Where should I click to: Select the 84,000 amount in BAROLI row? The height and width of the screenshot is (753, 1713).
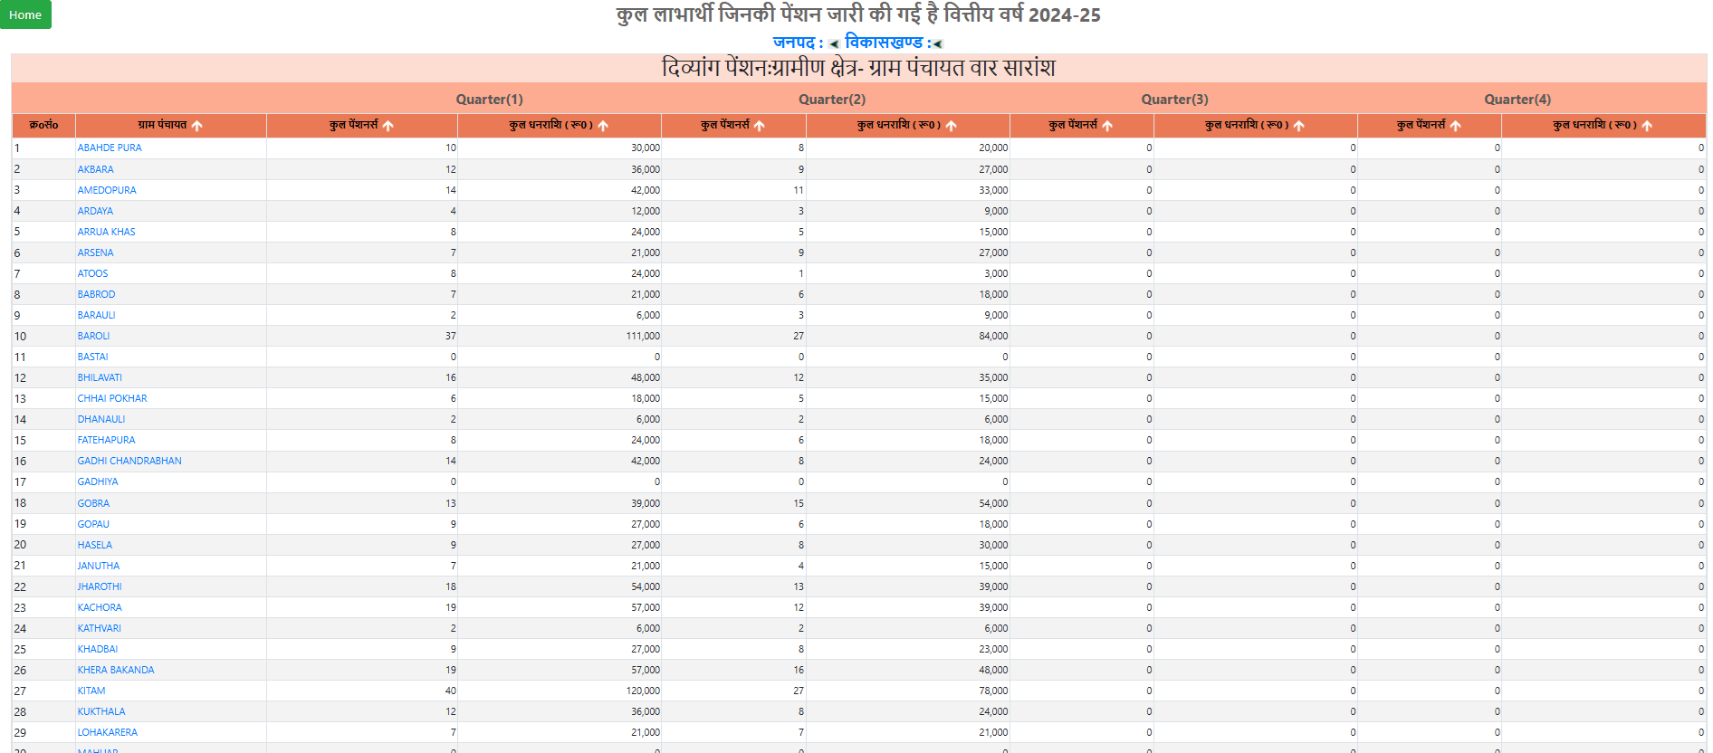coord(993,336)
